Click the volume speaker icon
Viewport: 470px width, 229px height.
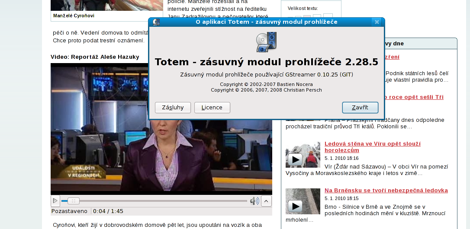point(254,201)
